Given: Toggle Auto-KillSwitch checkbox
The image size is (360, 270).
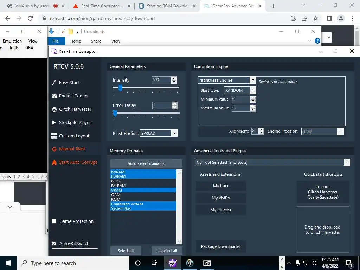Looking at the screenshot, I should (x=54, y=243).
